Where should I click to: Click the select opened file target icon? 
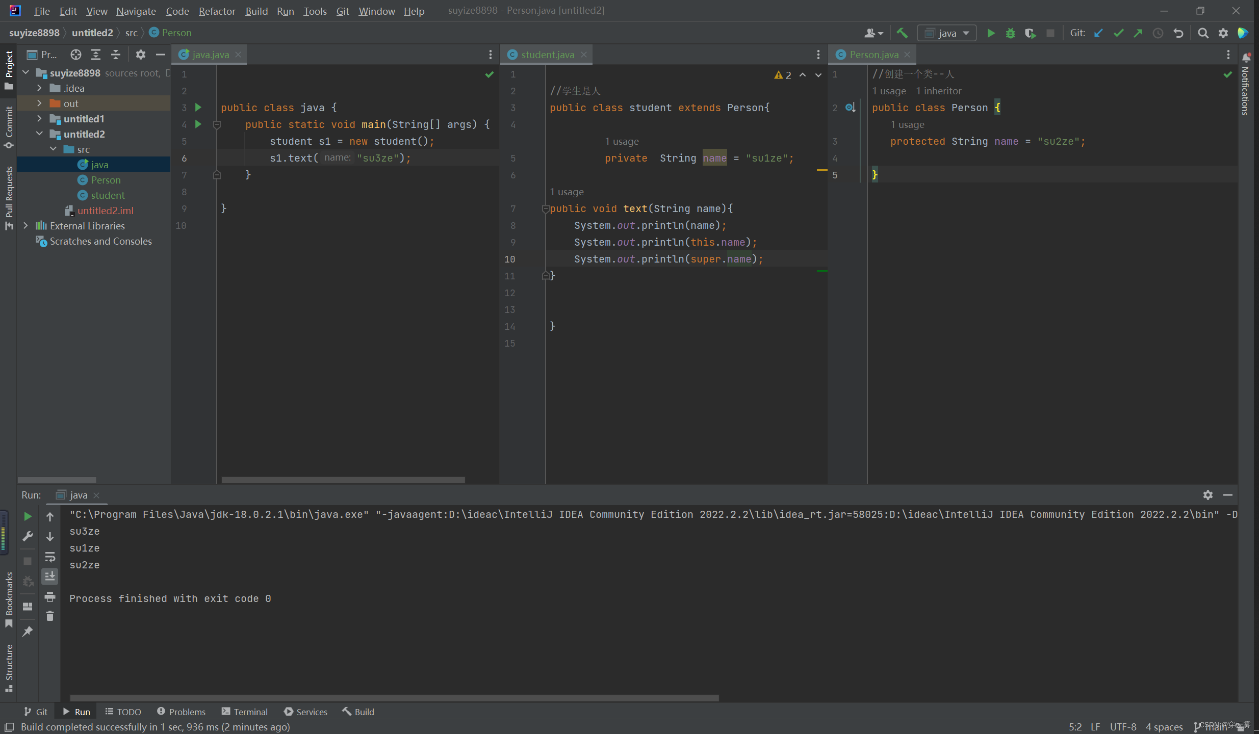pos(76,55)
